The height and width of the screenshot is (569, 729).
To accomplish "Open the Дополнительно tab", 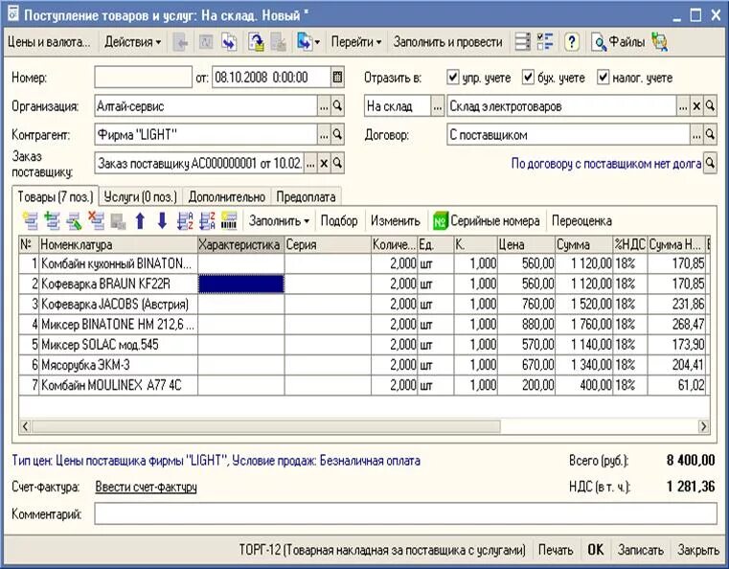I will point(226,196).
